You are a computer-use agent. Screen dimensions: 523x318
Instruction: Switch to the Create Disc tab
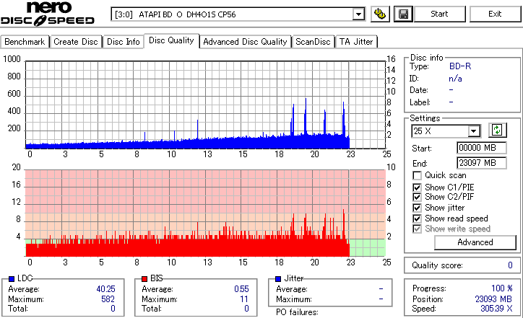click(76, 42)
